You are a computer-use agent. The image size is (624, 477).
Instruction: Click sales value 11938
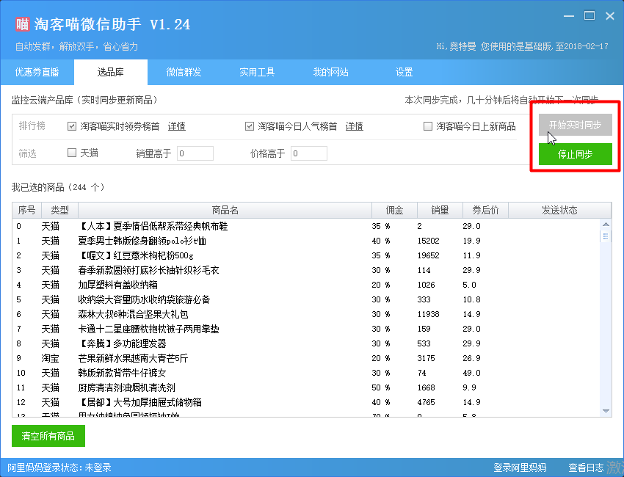coord(428,314)
